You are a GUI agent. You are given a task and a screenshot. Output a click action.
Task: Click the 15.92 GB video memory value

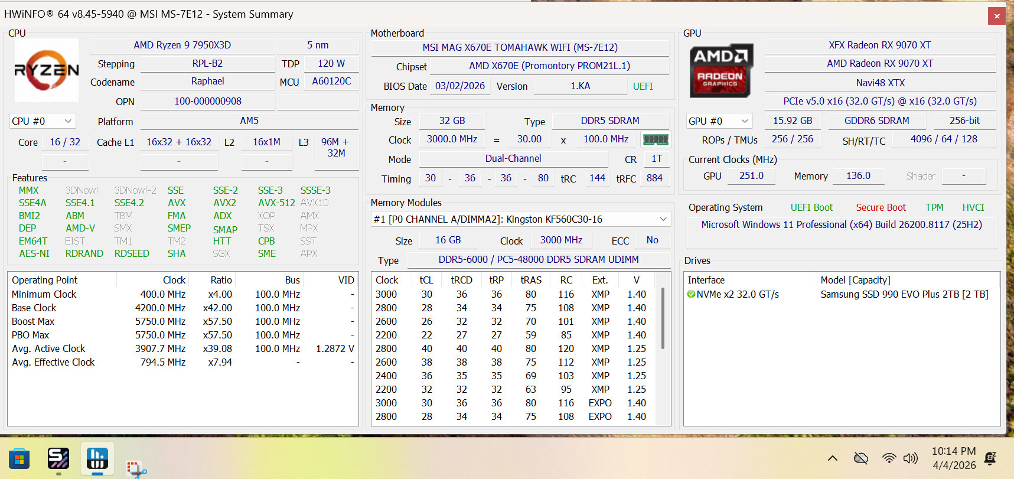[793, 121]
